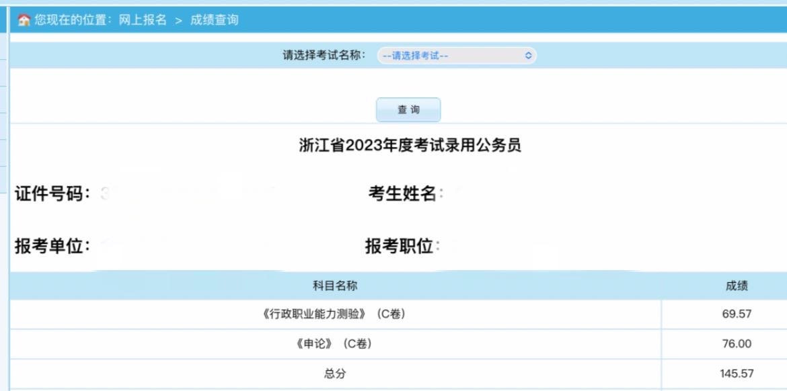
Task: Click the 成绩查询 breadcrumb item
Action: 215,20
